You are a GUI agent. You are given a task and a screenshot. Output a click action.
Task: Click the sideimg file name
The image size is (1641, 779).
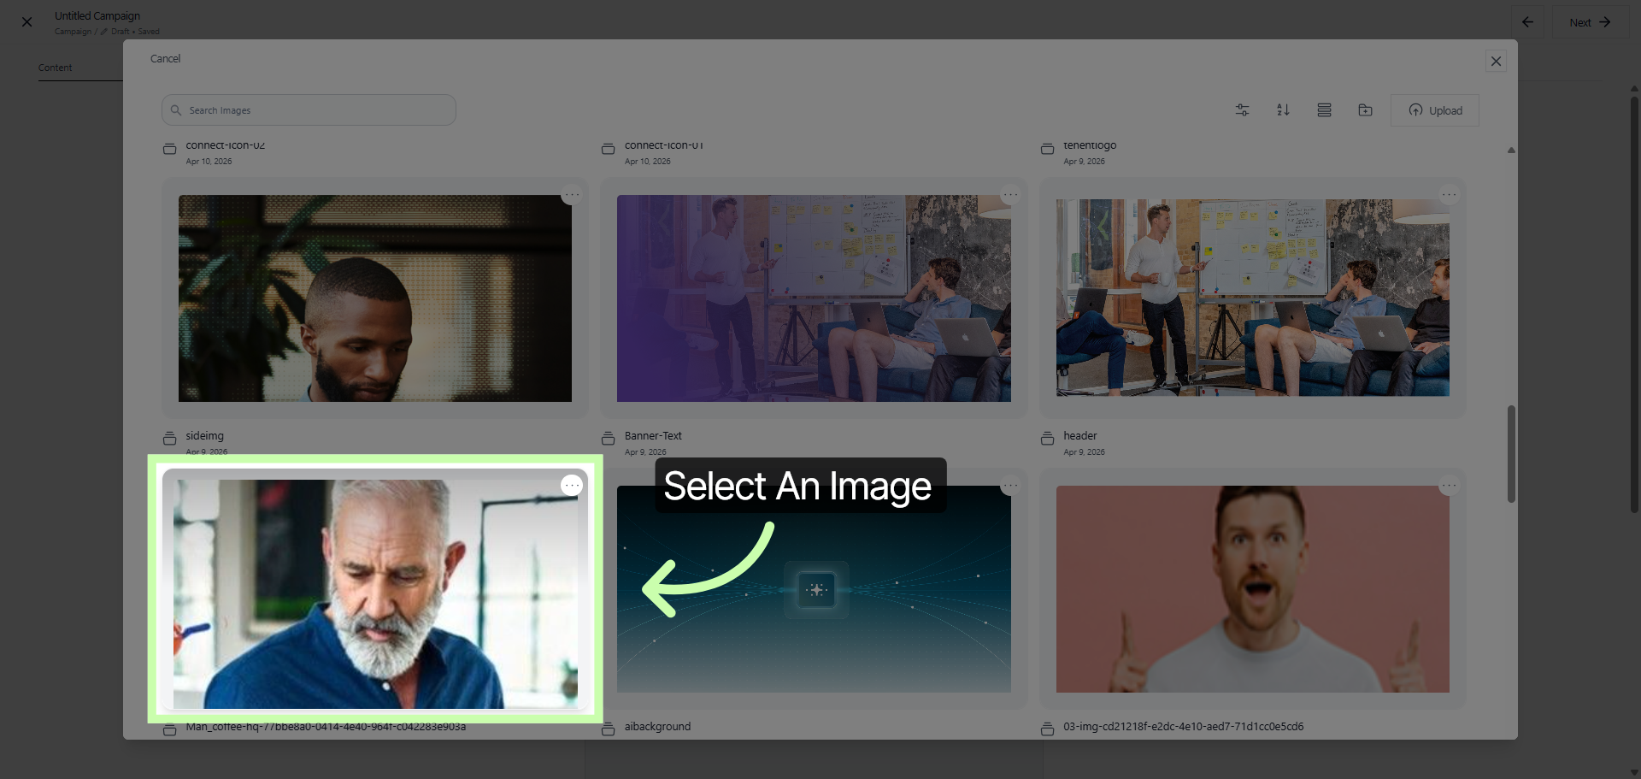tap(204, 436)
